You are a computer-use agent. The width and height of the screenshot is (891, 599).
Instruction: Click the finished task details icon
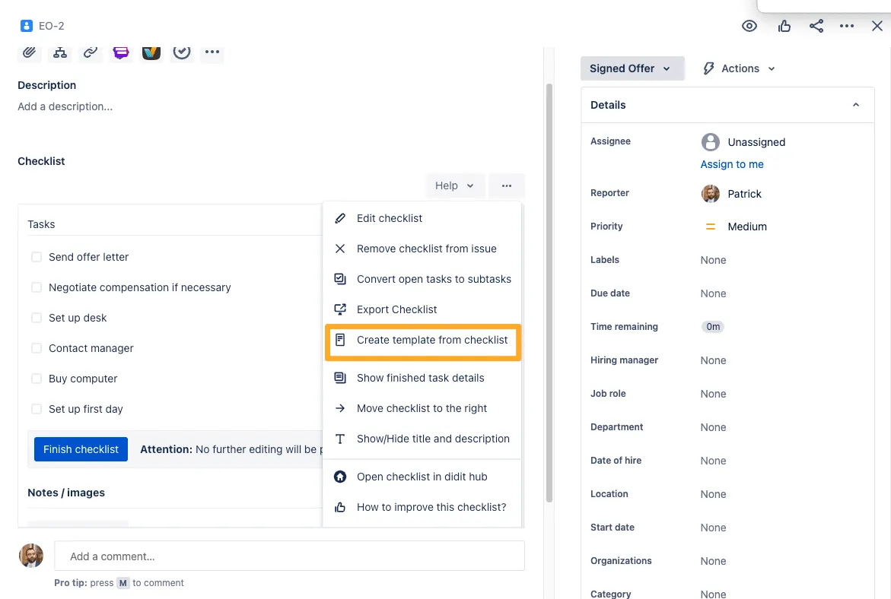(x=340, y=378)
